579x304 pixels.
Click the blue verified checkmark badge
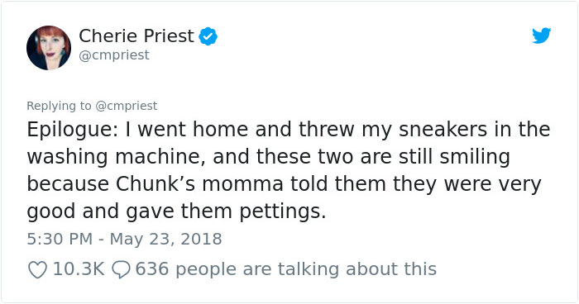208,36
